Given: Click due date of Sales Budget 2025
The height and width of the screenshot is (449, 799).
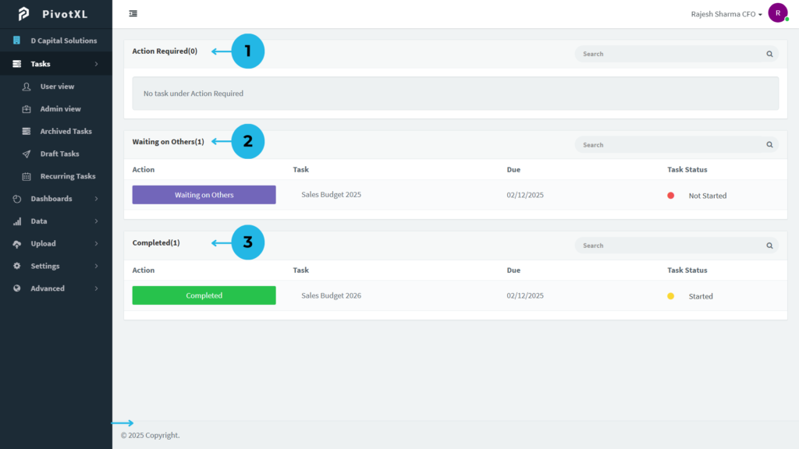Looking at the screenshot, I should point(525,195).
